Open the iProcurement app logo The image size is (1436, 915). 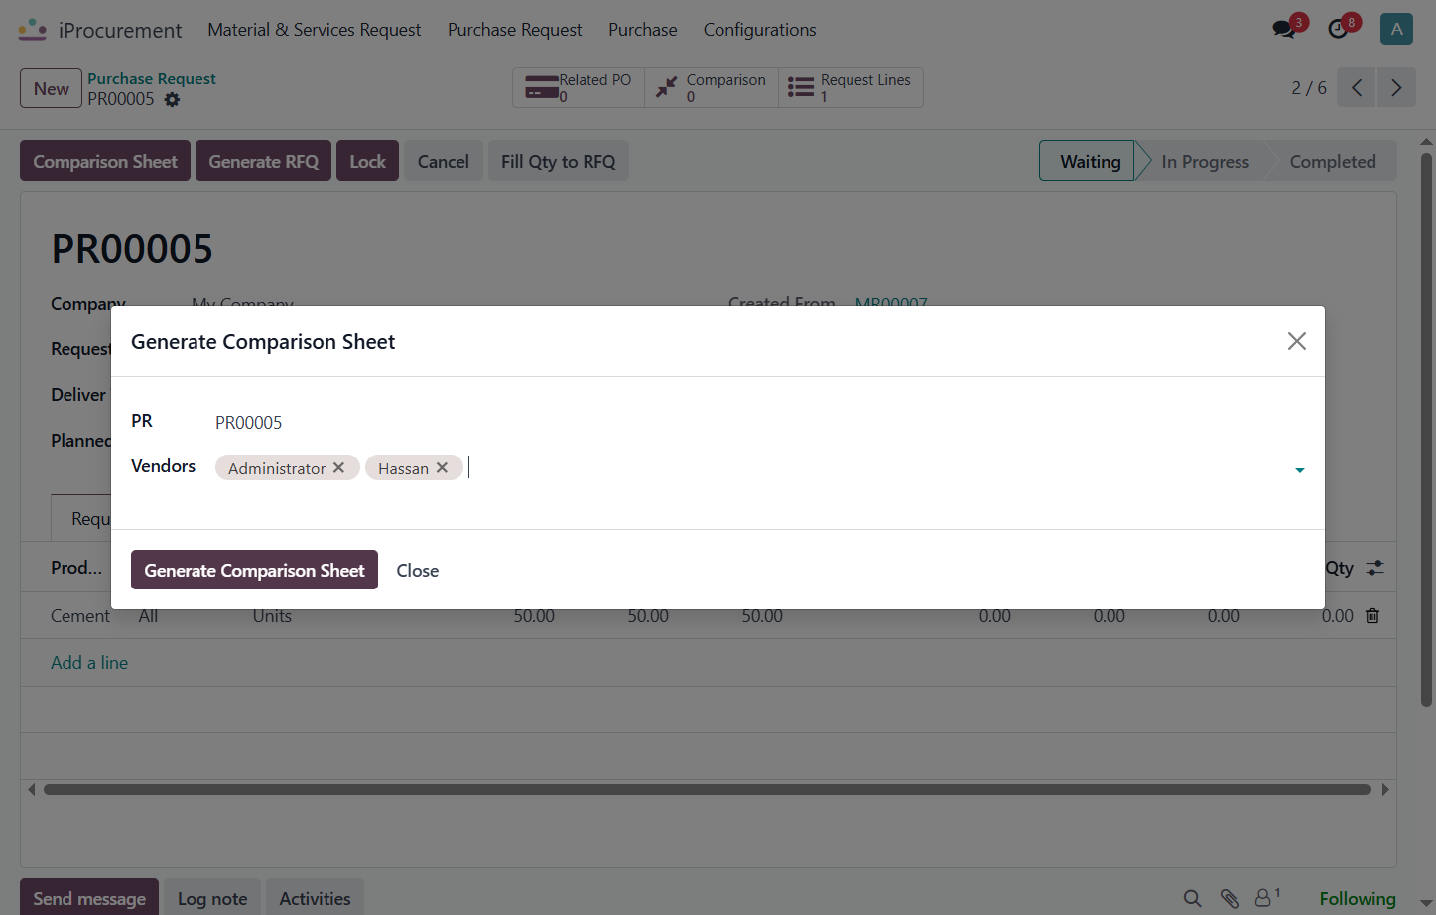33,30
